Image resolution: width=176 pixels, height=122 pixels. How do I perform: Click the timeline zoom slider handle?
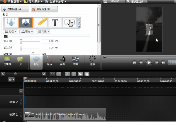point(15,74)
